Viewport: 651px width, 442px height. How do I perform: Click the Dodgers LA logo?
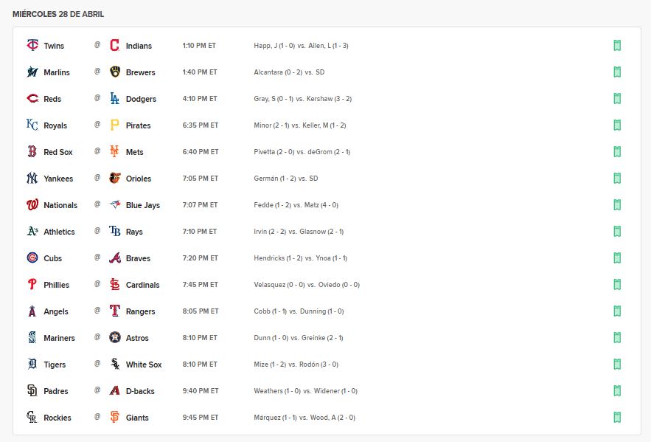pos(114,98)
